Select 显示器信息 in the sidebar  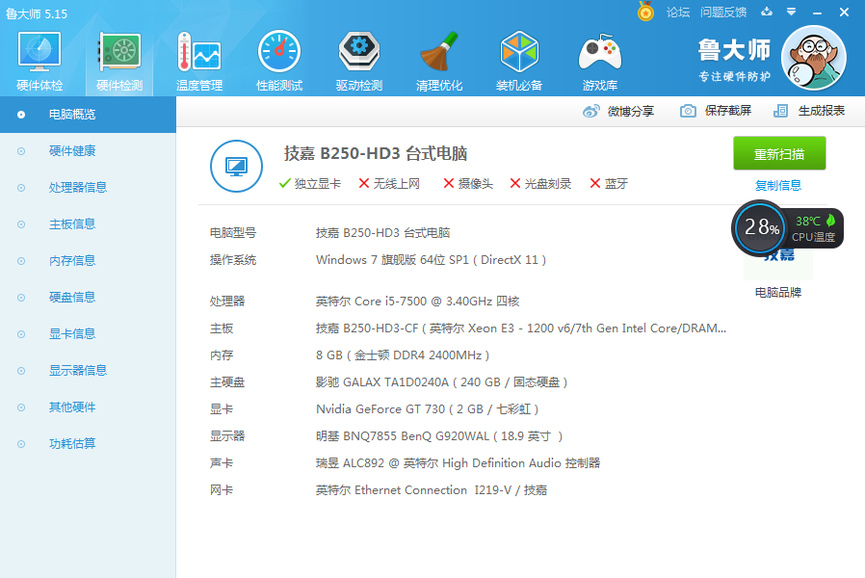click(x=88, y=371)
